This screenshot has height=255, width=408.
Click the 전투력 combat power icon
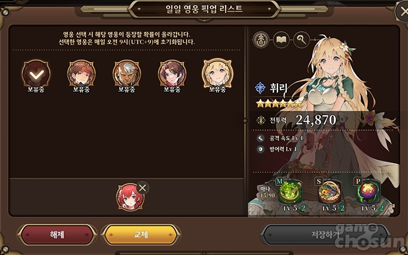[x=261, y=120]
